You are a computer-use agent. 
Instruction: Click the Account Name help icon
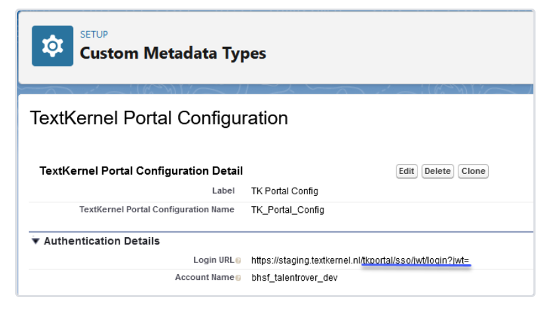tap(239, 278)
